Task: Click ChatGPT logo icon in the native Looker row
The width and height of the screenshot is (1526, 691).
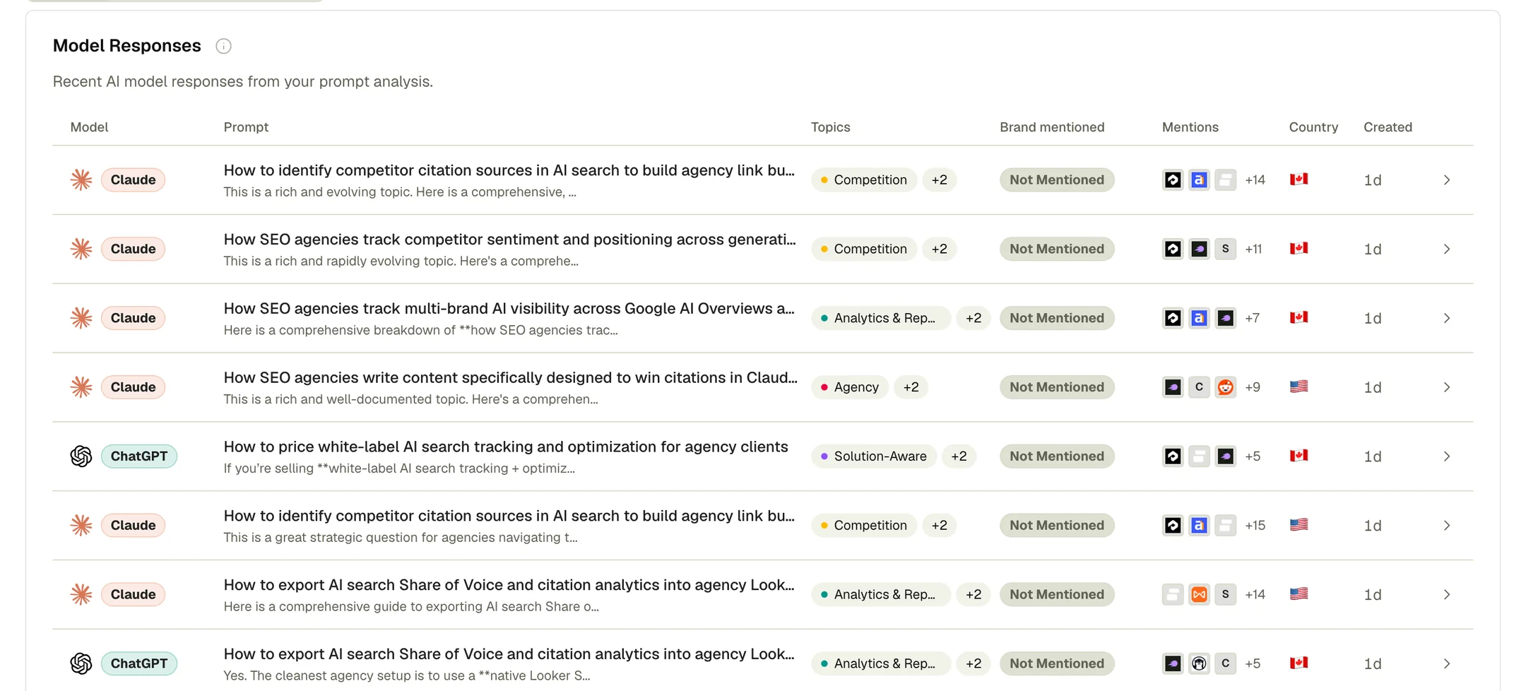Action: (x=81, y=663)
